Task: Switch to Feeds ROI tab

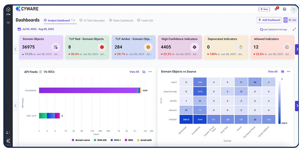Action: (x=145, y=20)
